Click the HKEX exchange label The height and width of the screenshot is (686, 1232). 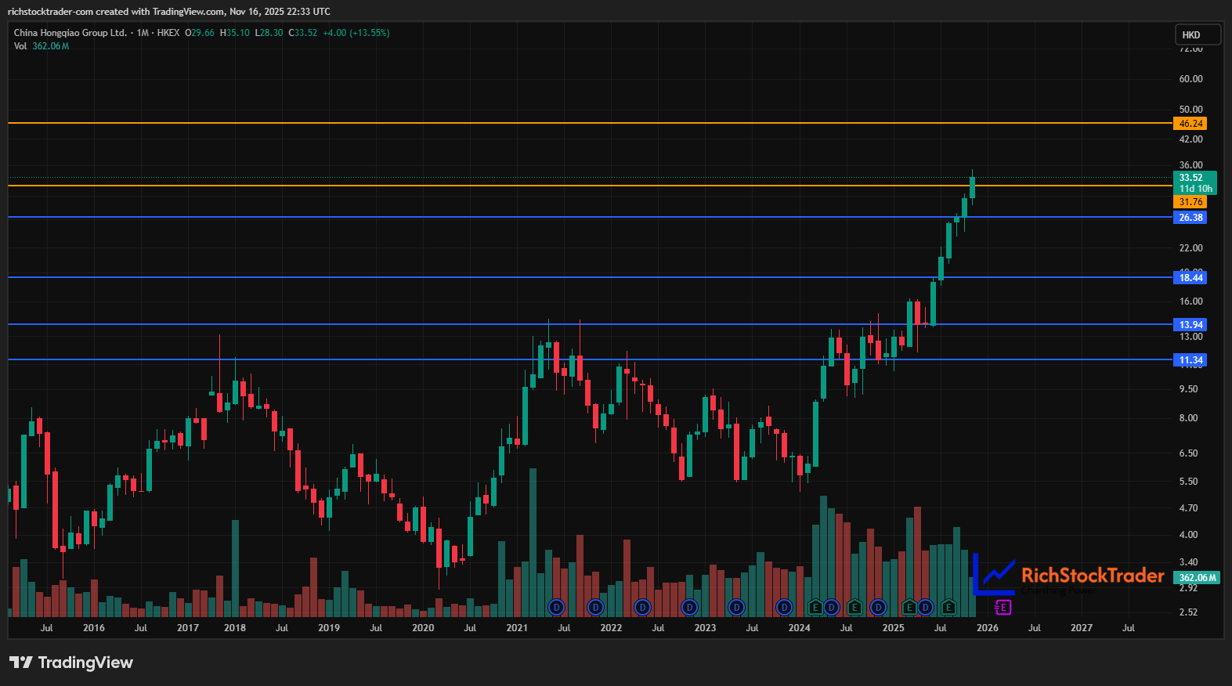coord(168,33)
